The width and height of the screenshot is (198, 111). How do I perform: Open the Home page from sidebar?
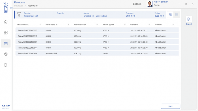6,22
